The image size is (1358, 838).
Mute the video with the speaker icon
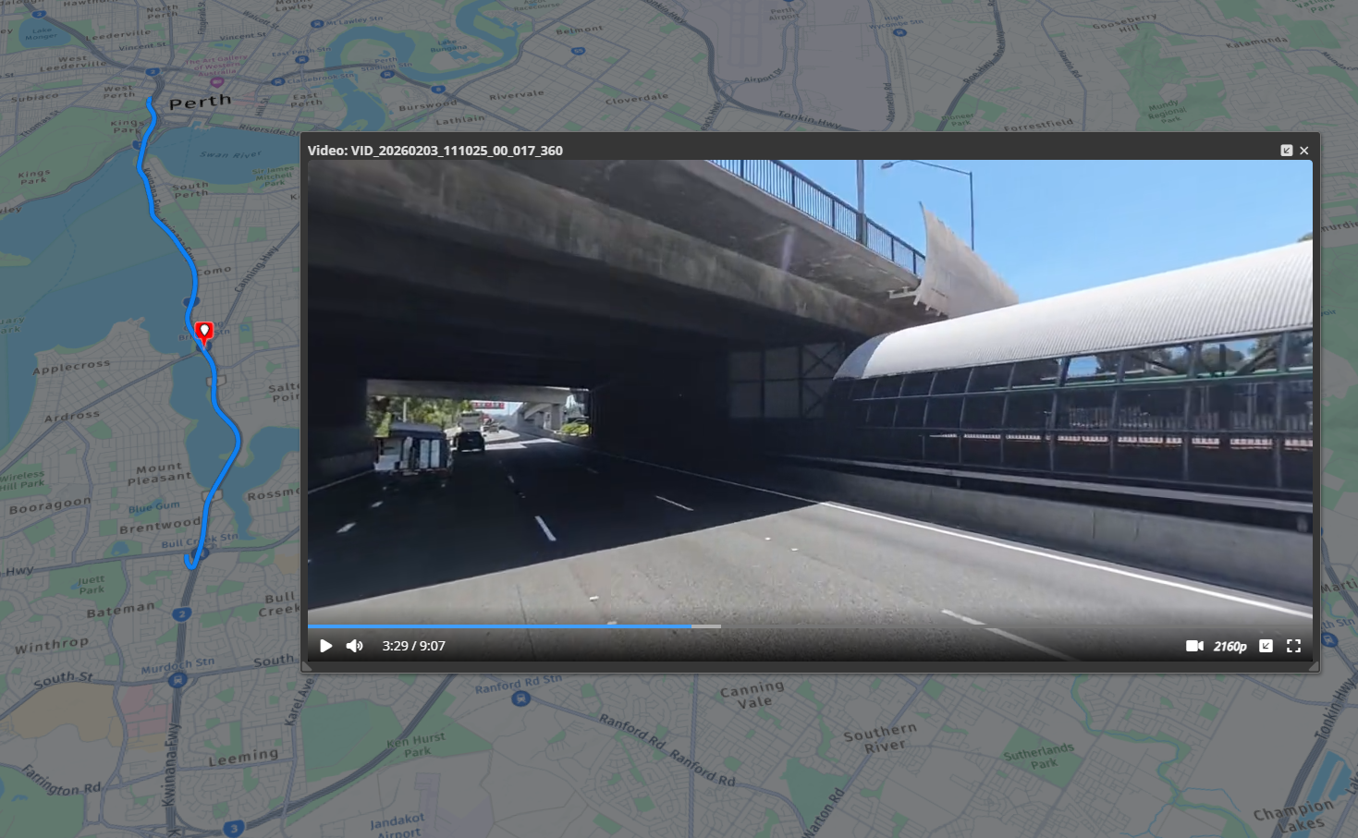click(354, 646)
